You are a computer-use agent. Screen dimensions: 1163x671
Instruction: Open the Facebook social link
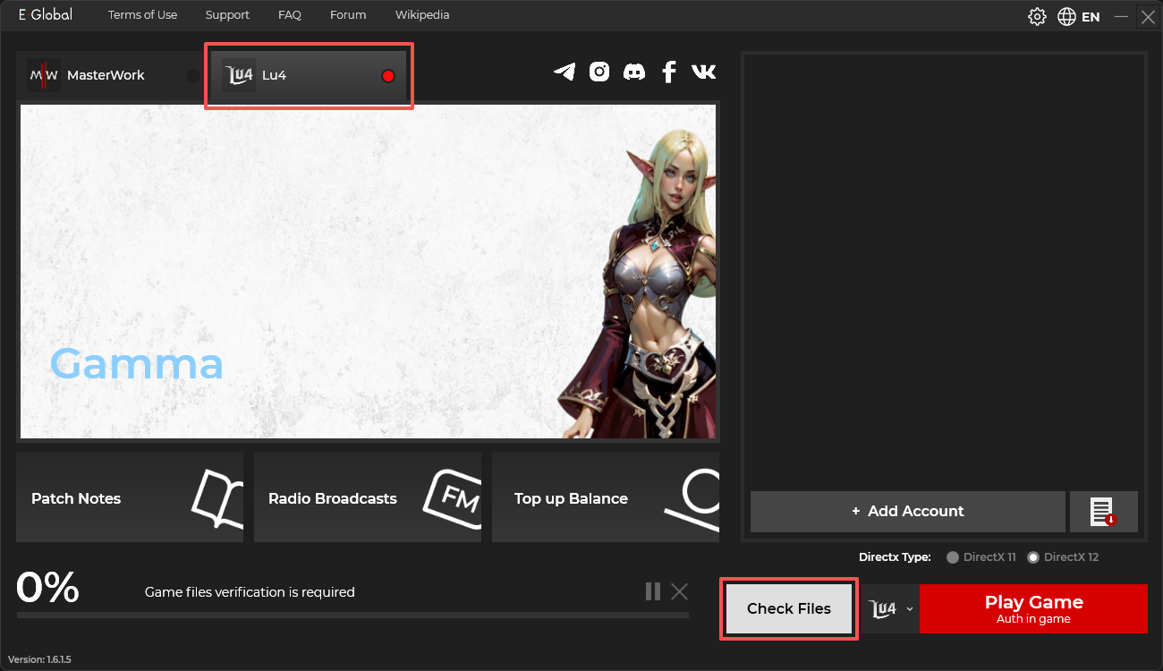click(668, 72)
